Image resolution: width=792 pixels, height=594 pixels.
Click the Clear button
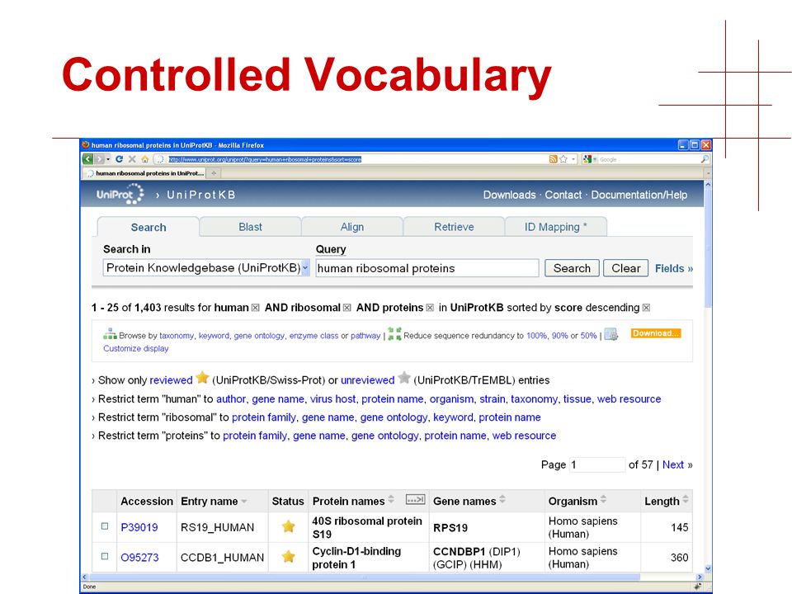tap(626, 268)
